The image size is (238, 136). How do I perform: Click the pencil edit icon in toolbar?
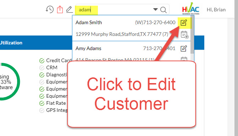click(70, 10)
